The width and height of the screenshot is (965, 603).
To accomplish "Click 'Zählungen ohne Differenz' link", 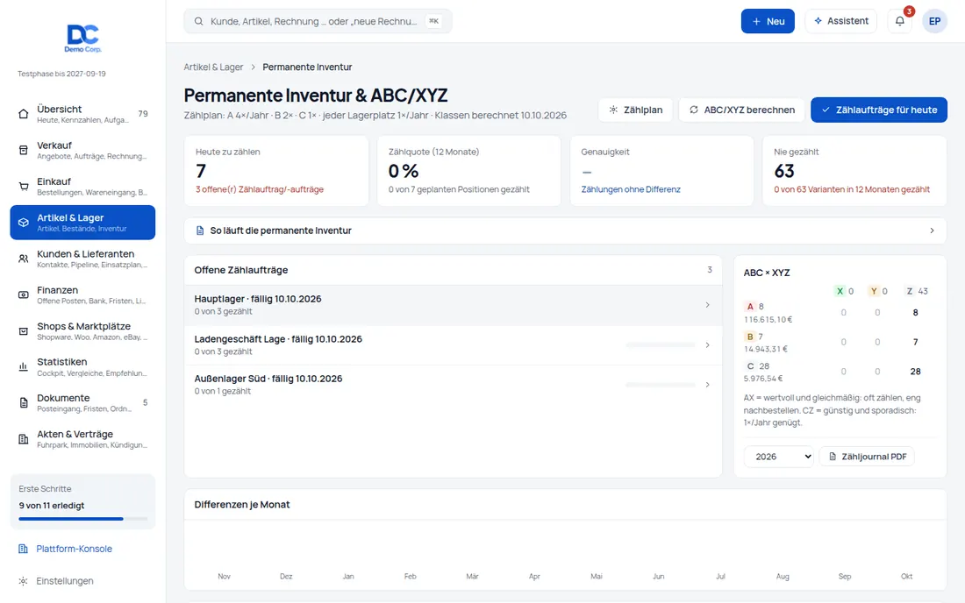I will (x=631, y=189).
